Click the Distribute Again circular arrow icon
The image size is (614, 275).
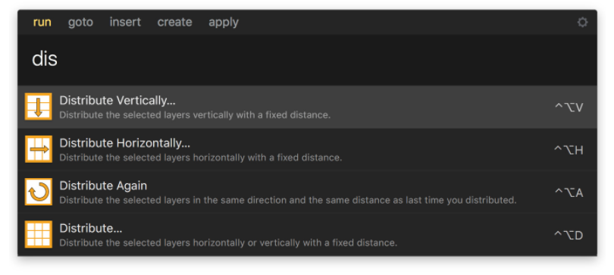click(39, 192)
